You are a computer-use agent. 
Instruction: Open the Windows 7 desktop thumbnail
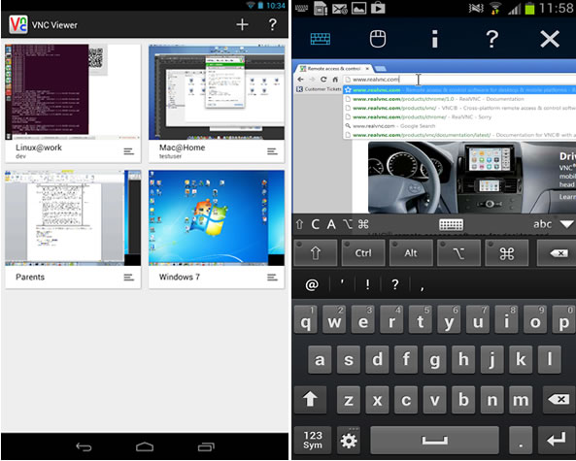(x=217, y=217)
